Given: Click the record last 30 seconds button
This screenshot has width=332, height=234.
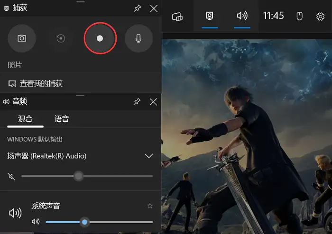Looking at the screenshot, I should (x=61, y=38).
